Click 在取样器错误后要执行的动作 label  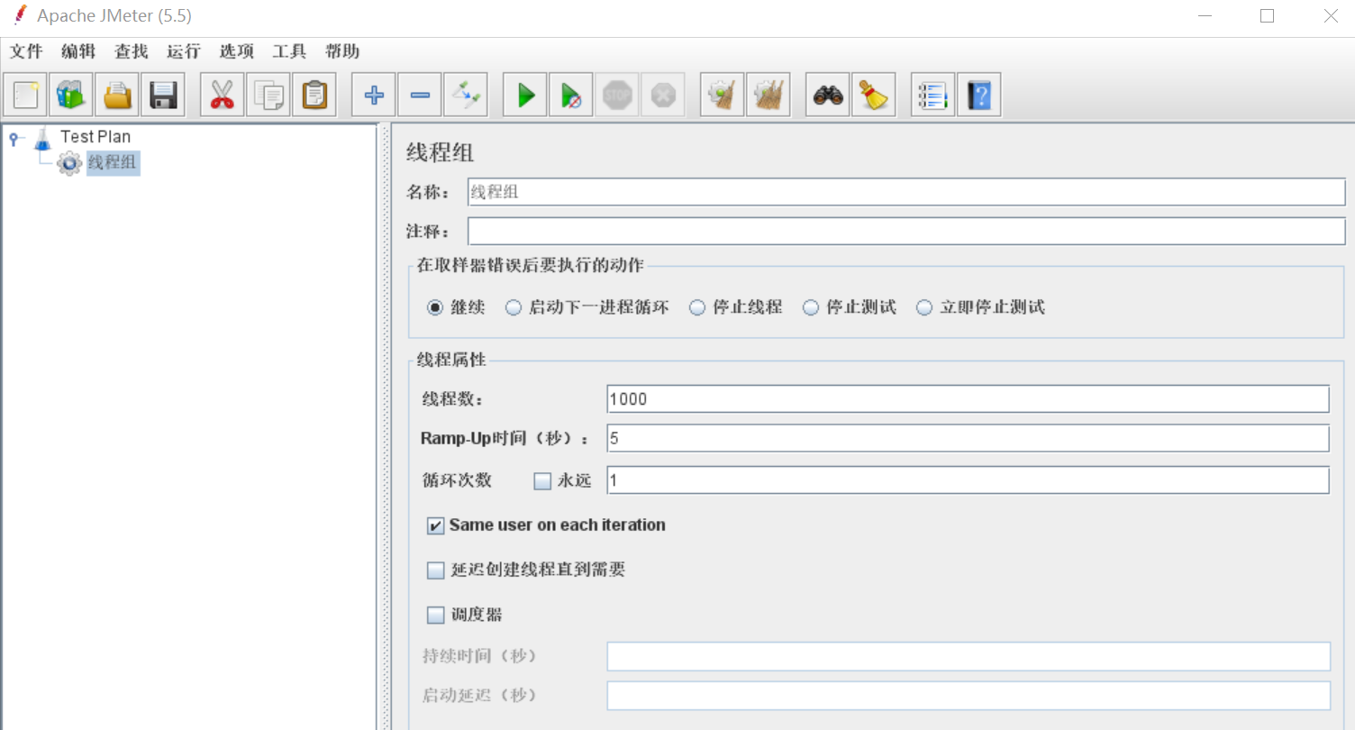coord(530,265)
